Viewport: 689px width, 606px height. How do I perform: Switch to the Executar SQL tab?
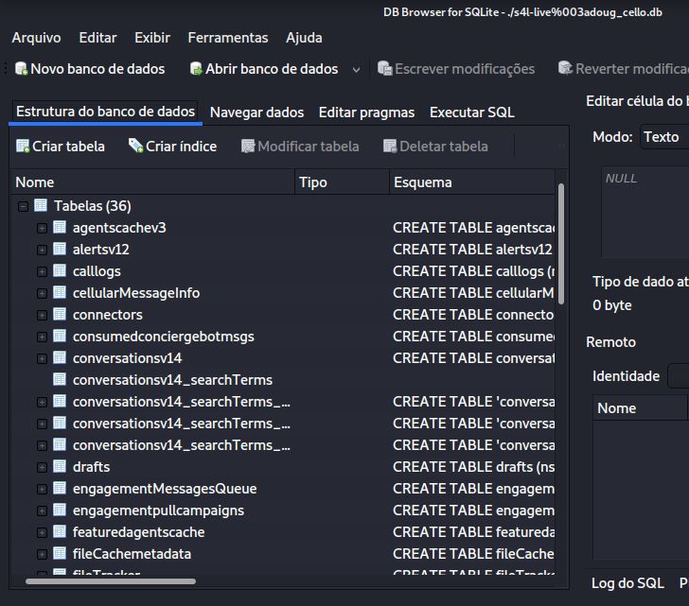coord(471,113)
